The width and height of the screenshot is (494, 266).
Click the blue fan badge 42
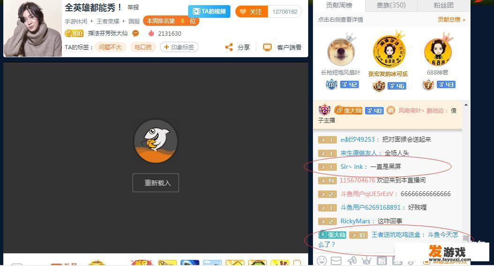pyautogui.click(x=350, y=84)
